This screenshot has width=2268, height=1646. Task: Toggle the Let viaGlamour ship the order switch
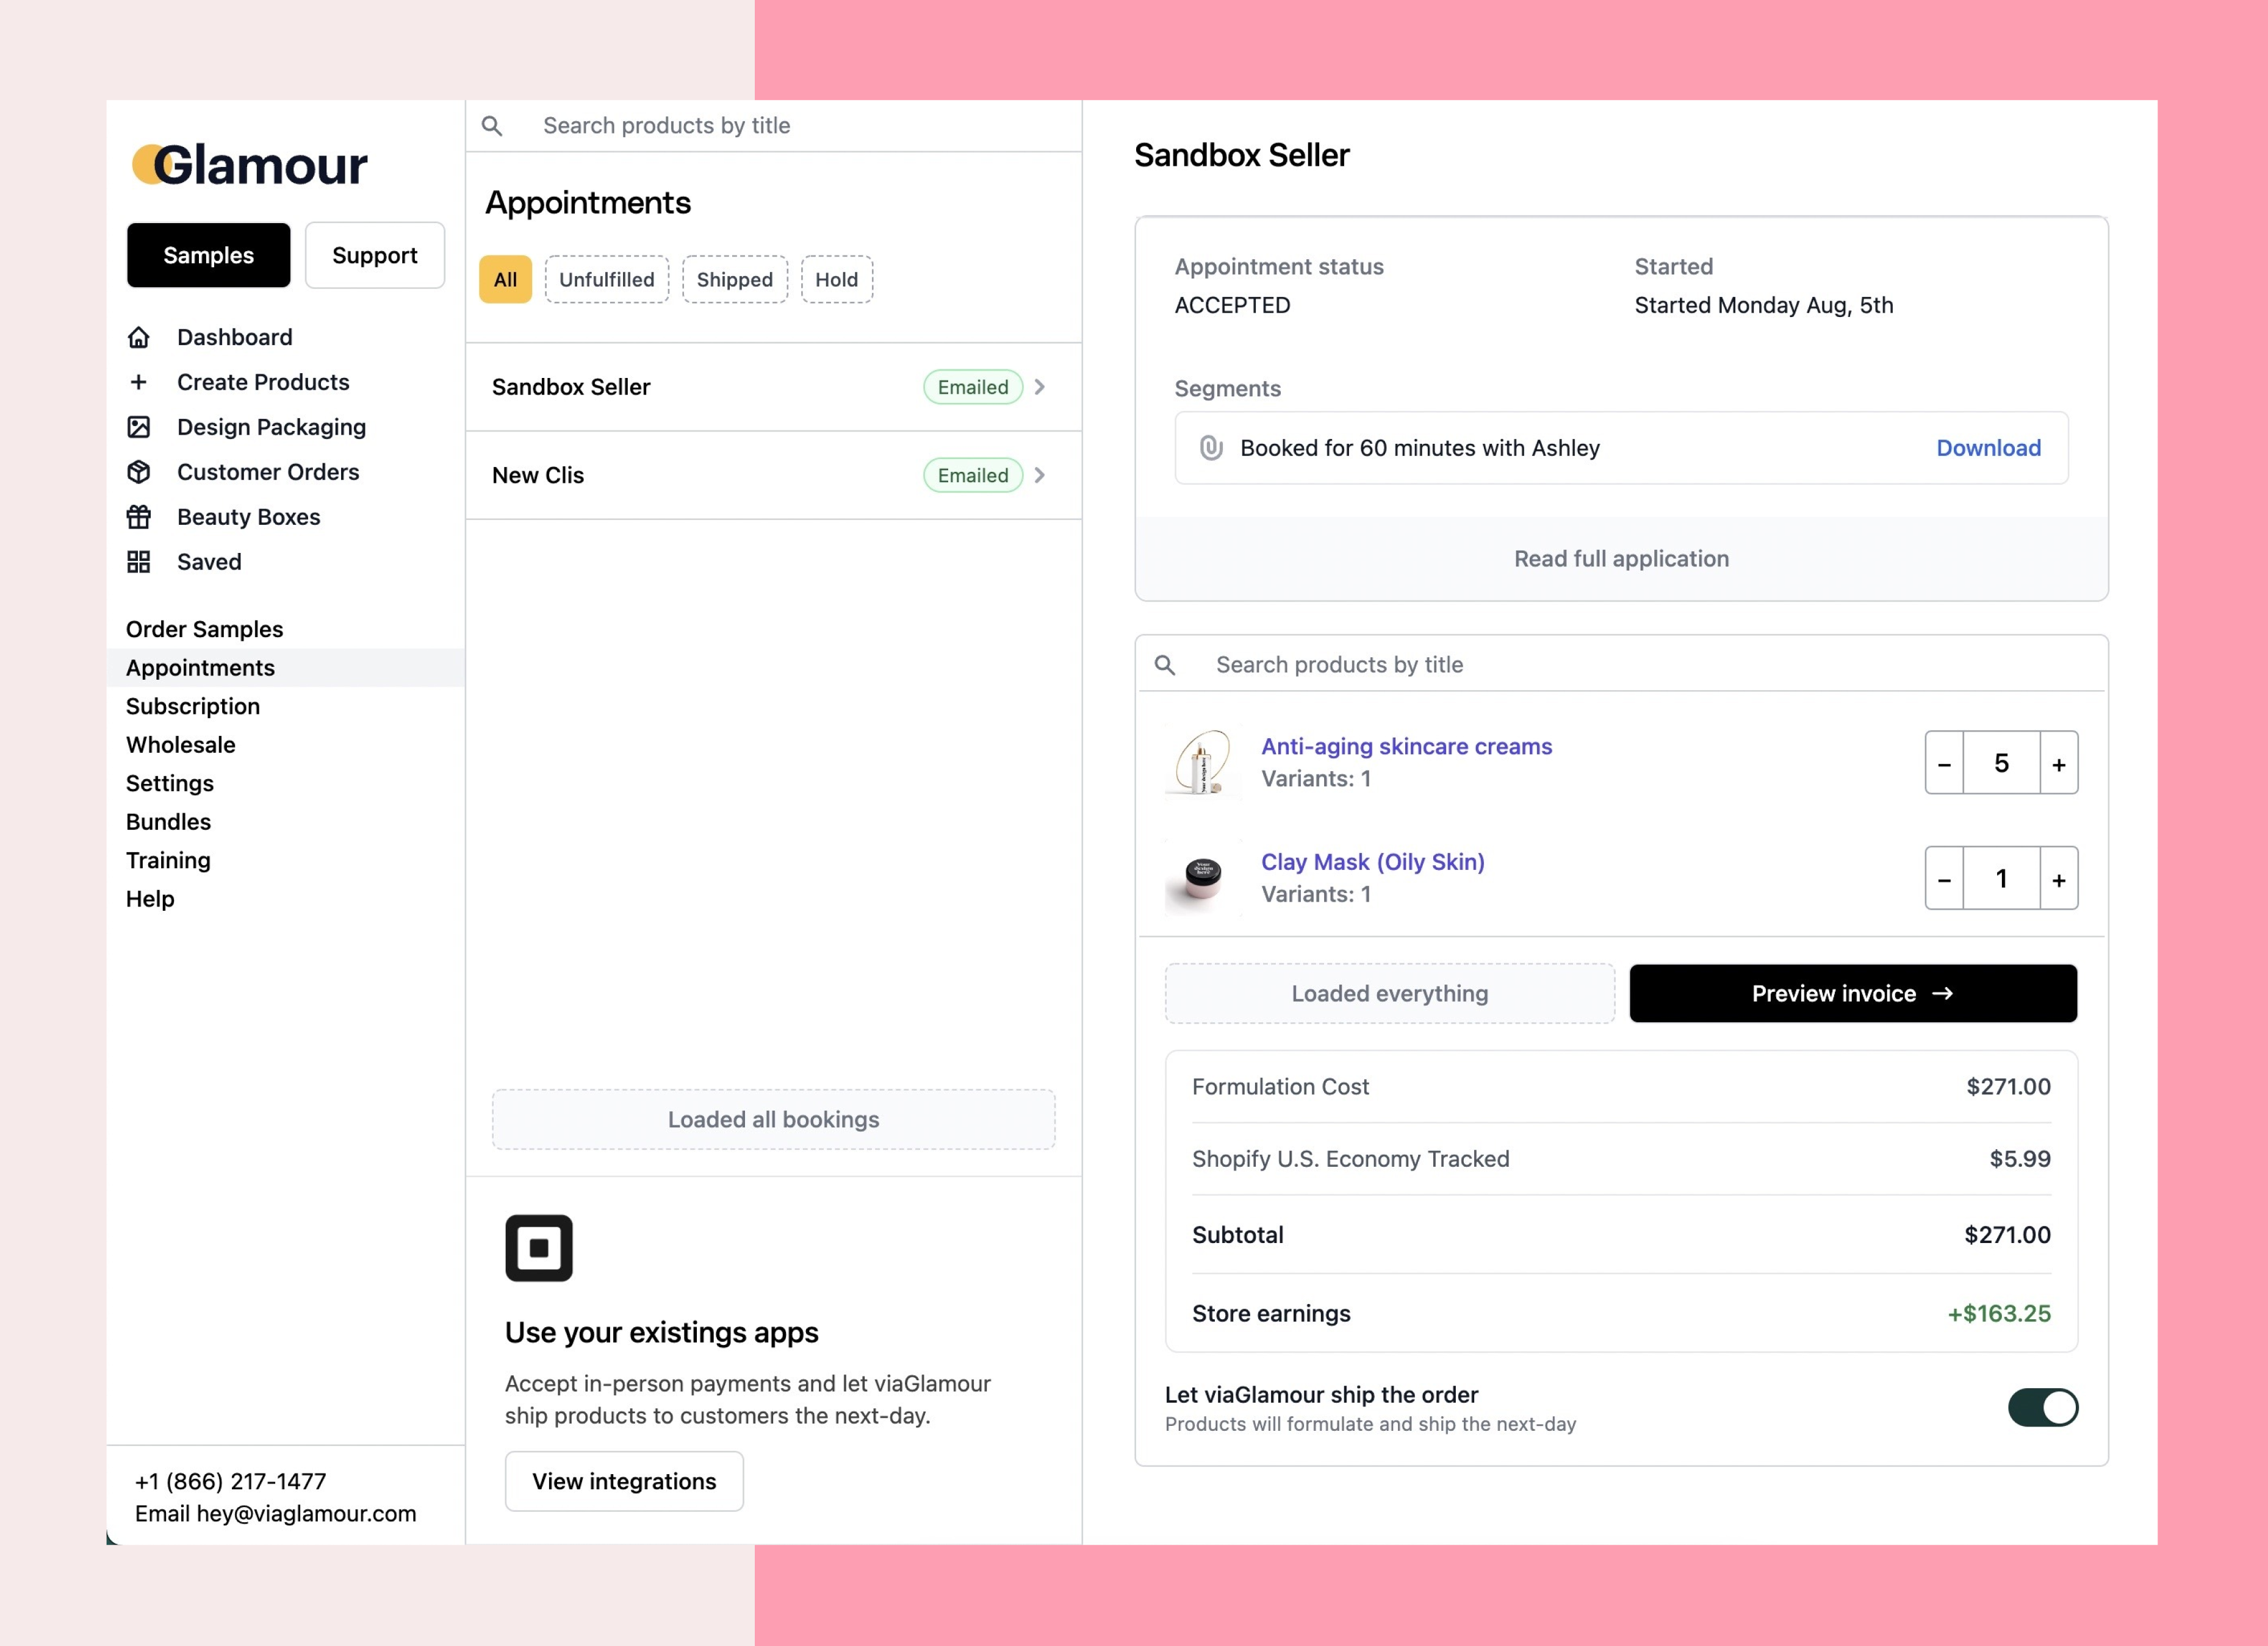point(2042,1408)
